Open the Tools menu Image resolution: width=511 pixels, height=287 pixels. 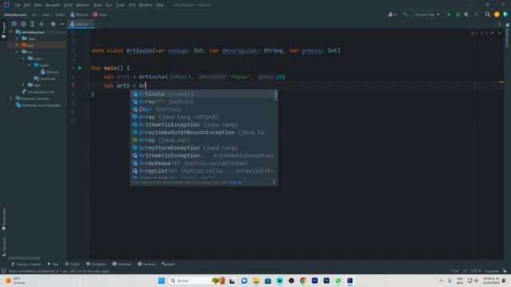(121, 5)
